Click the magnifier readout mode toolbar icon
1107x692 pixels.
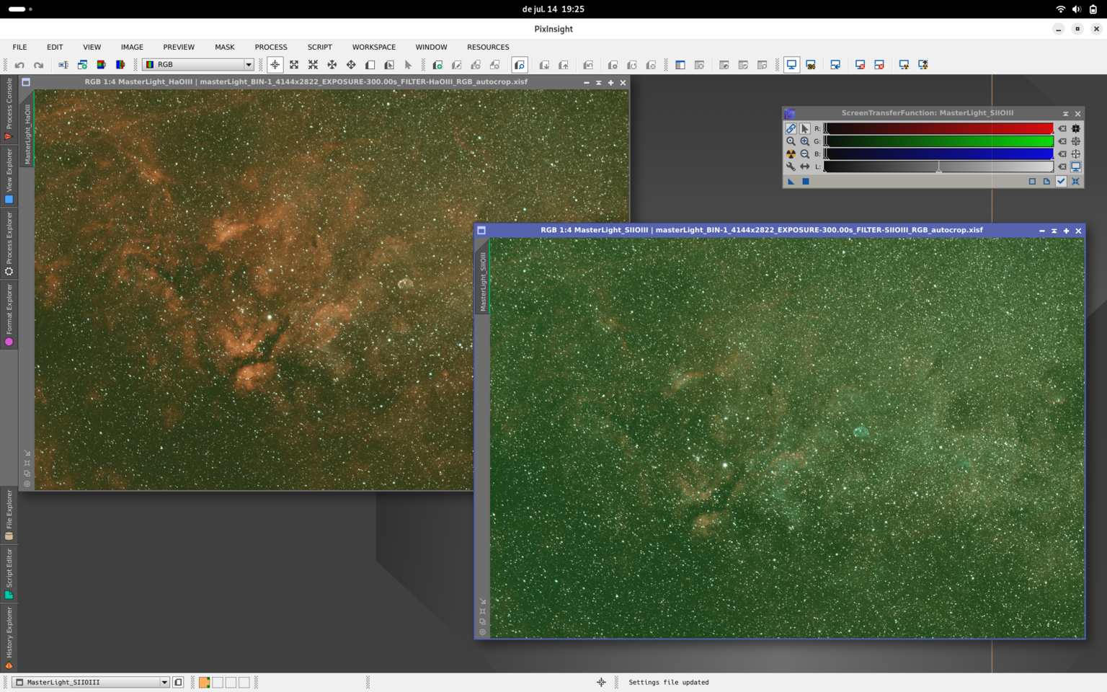520,65
